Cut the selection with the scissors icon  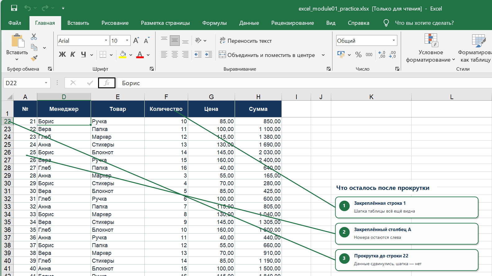click(x=34, y=37)
